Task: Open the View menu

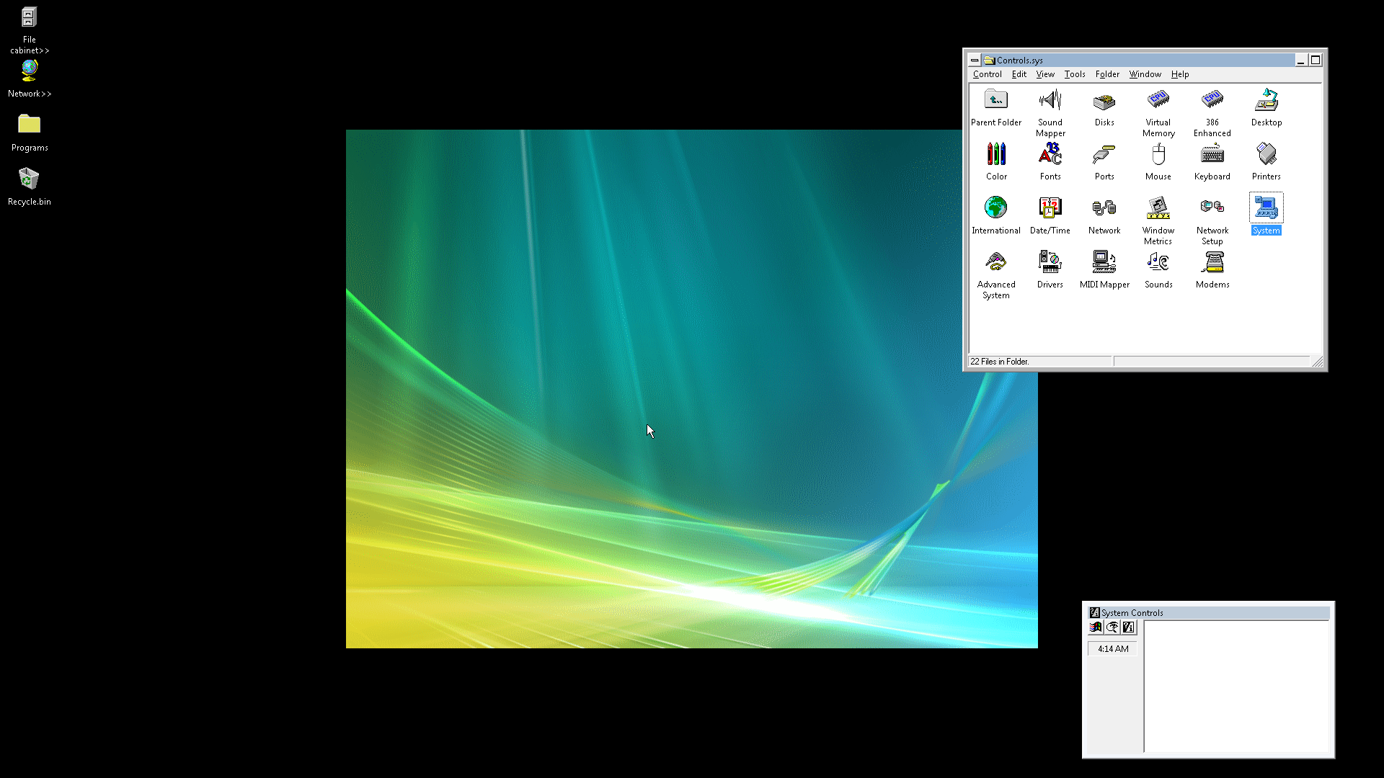Action: [1045, 74]
